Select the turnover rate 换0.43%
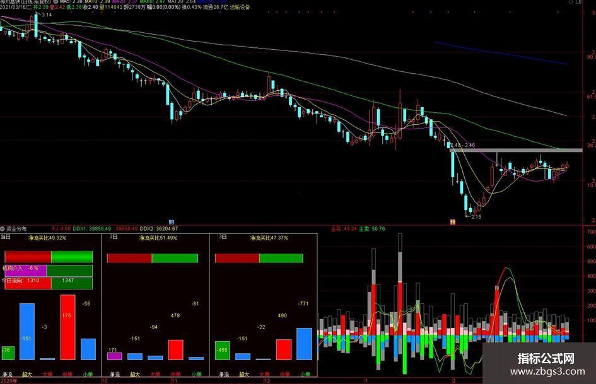This screenshot has width=596, height=384. (192, 7)
